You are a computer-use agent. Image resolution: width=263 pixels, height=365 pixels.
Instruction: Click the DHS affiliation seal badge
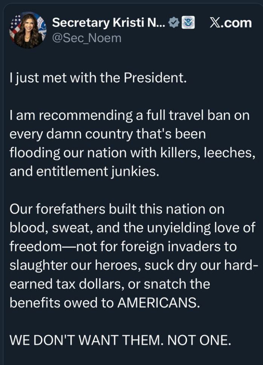click(188, 23)
